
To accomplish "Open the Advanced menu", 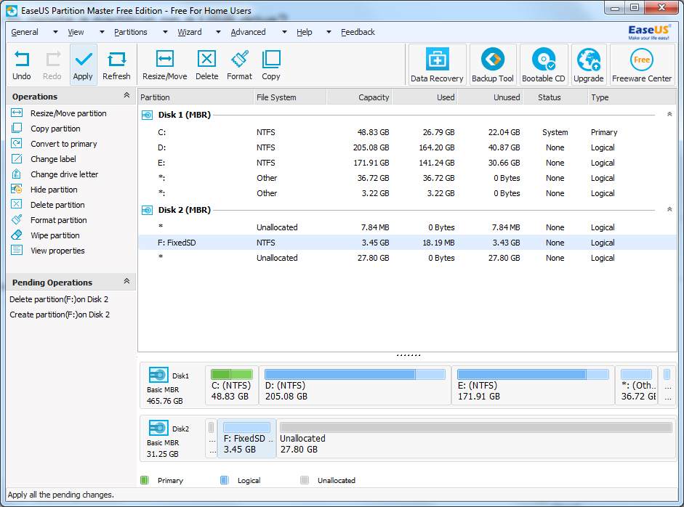I will (x=248, y=32).
